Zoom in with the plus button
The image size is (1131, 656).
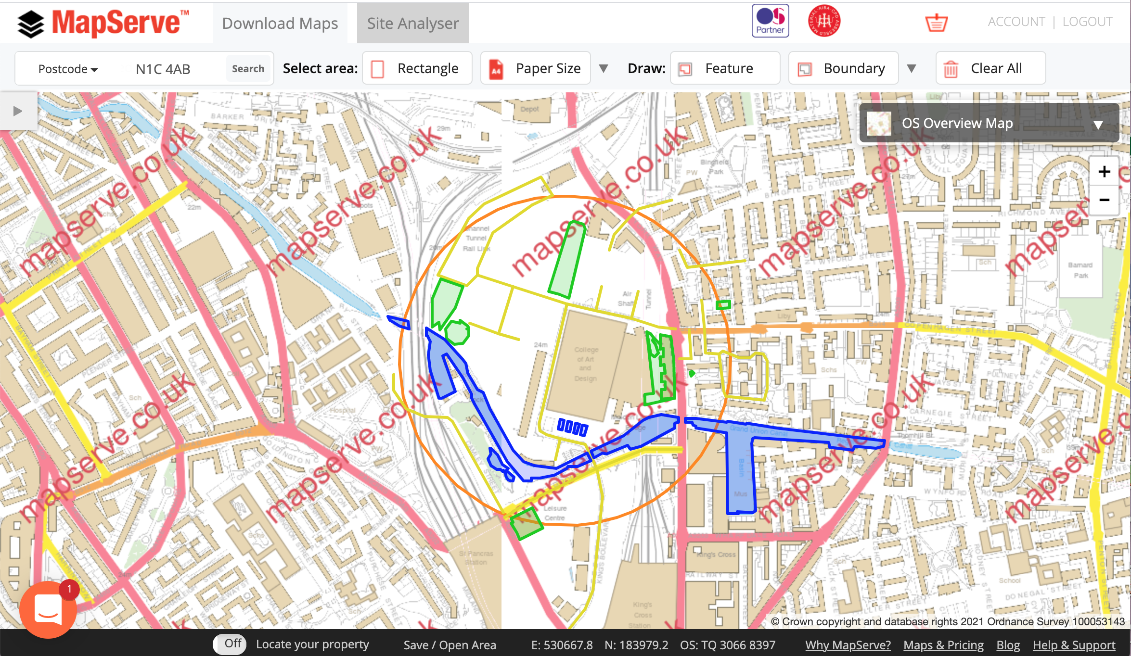pos(1104,171)
